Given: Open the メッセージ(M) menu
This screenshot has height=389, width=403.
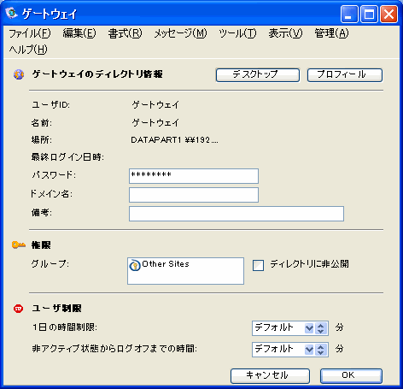Looking at the screenshot, I should [x=180, y=33].
